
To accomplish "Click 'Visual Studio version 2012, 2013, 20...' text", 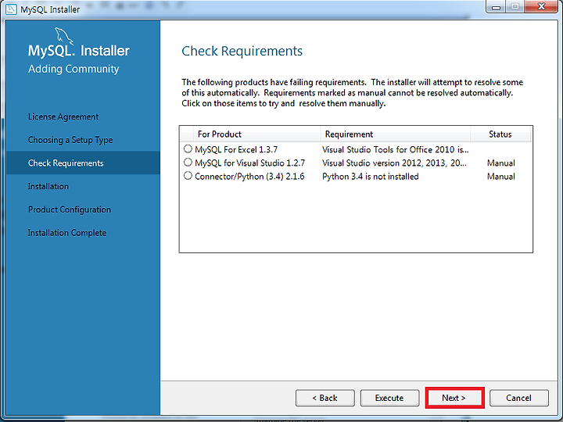I will tap(394, 163).
